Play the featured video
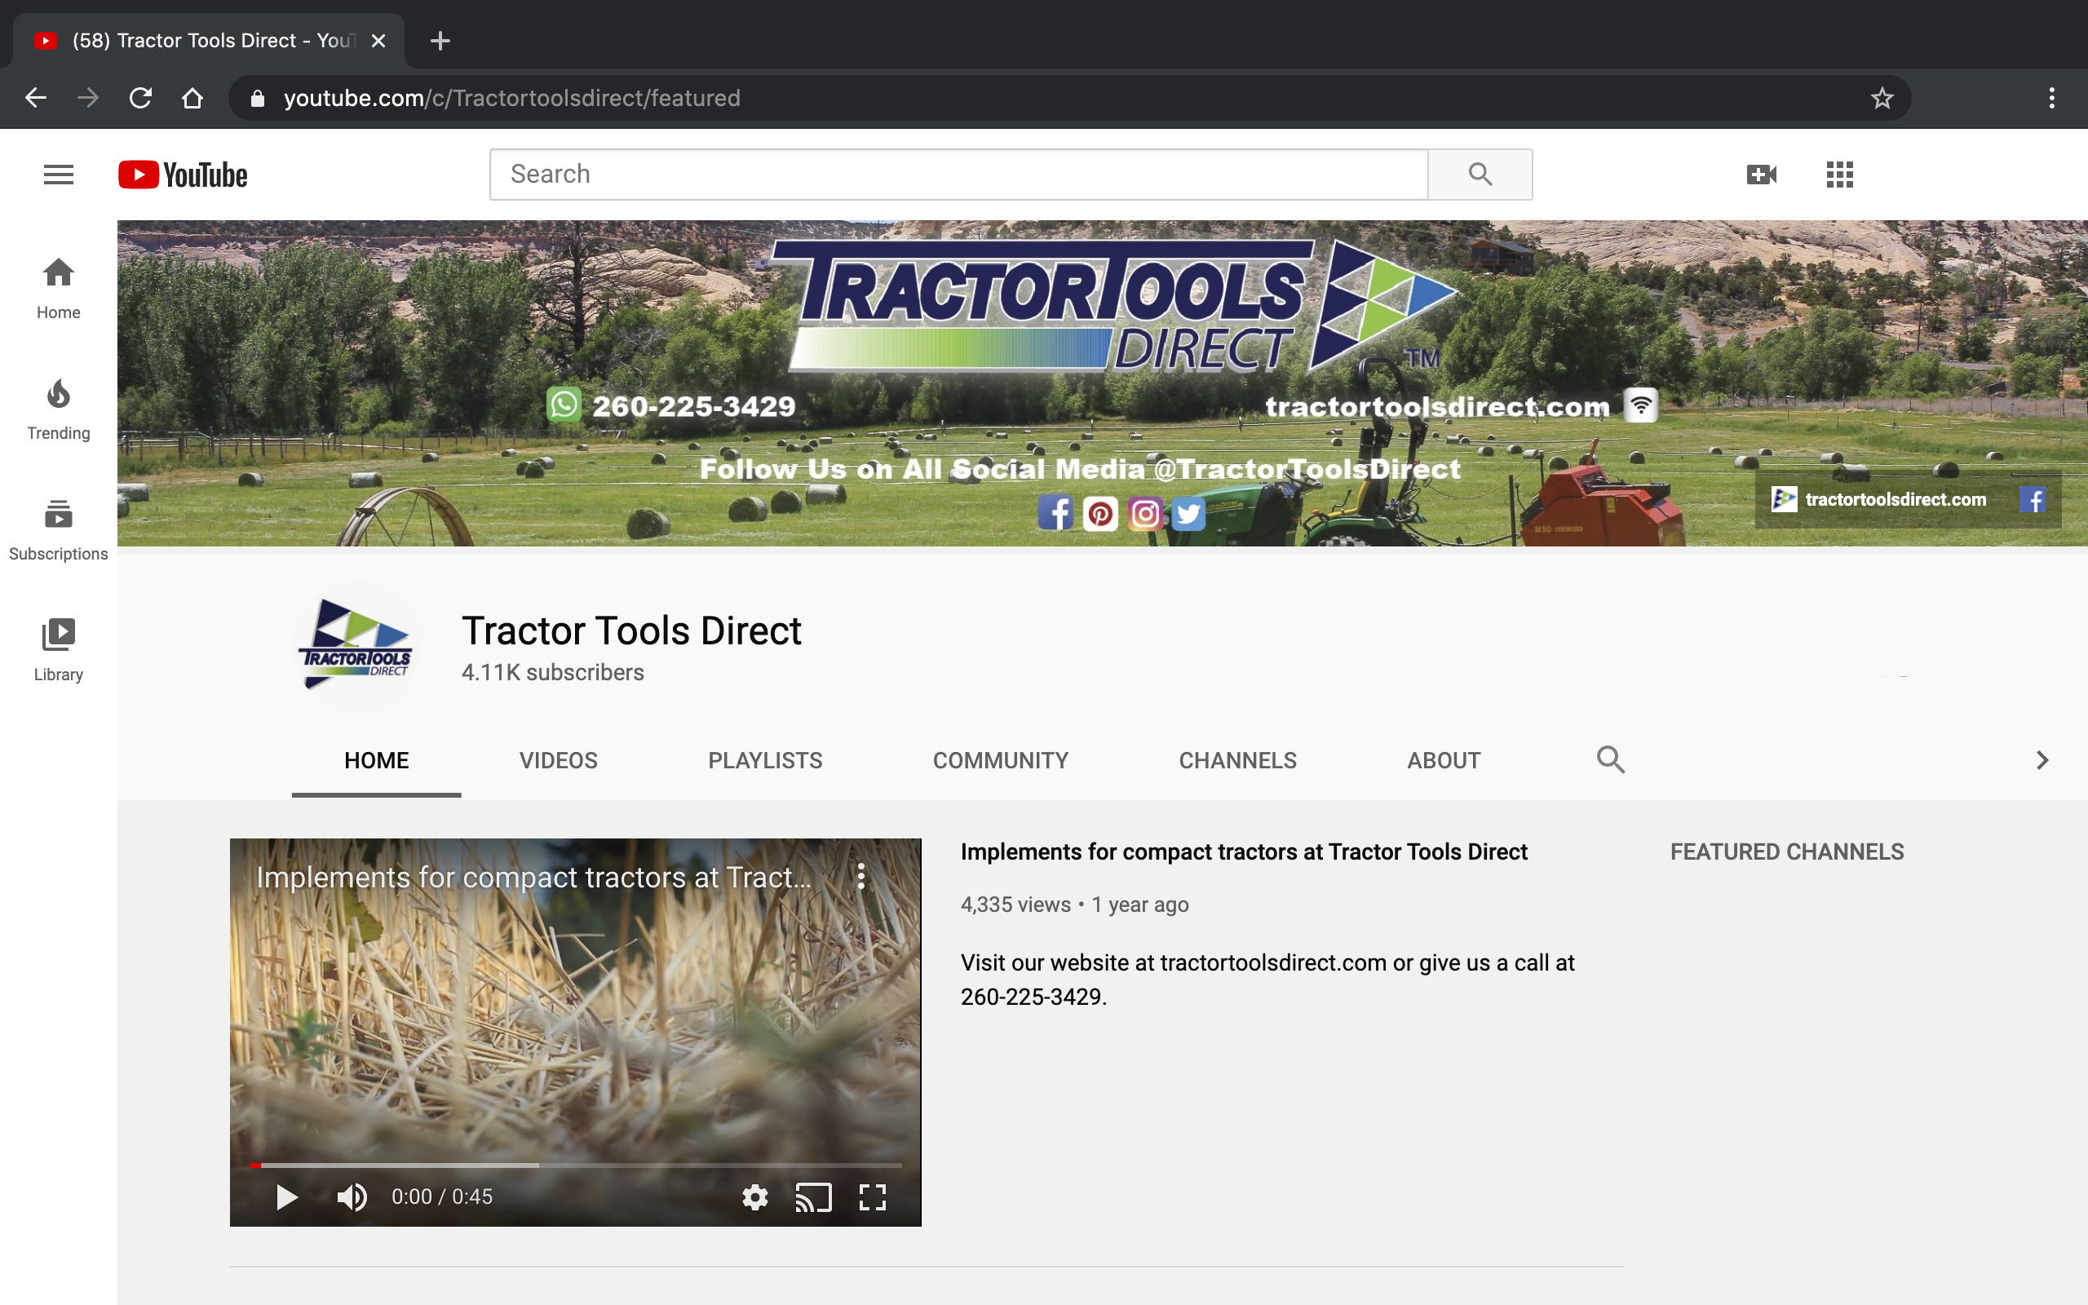2088x1305 pixels. [286, 1197]
